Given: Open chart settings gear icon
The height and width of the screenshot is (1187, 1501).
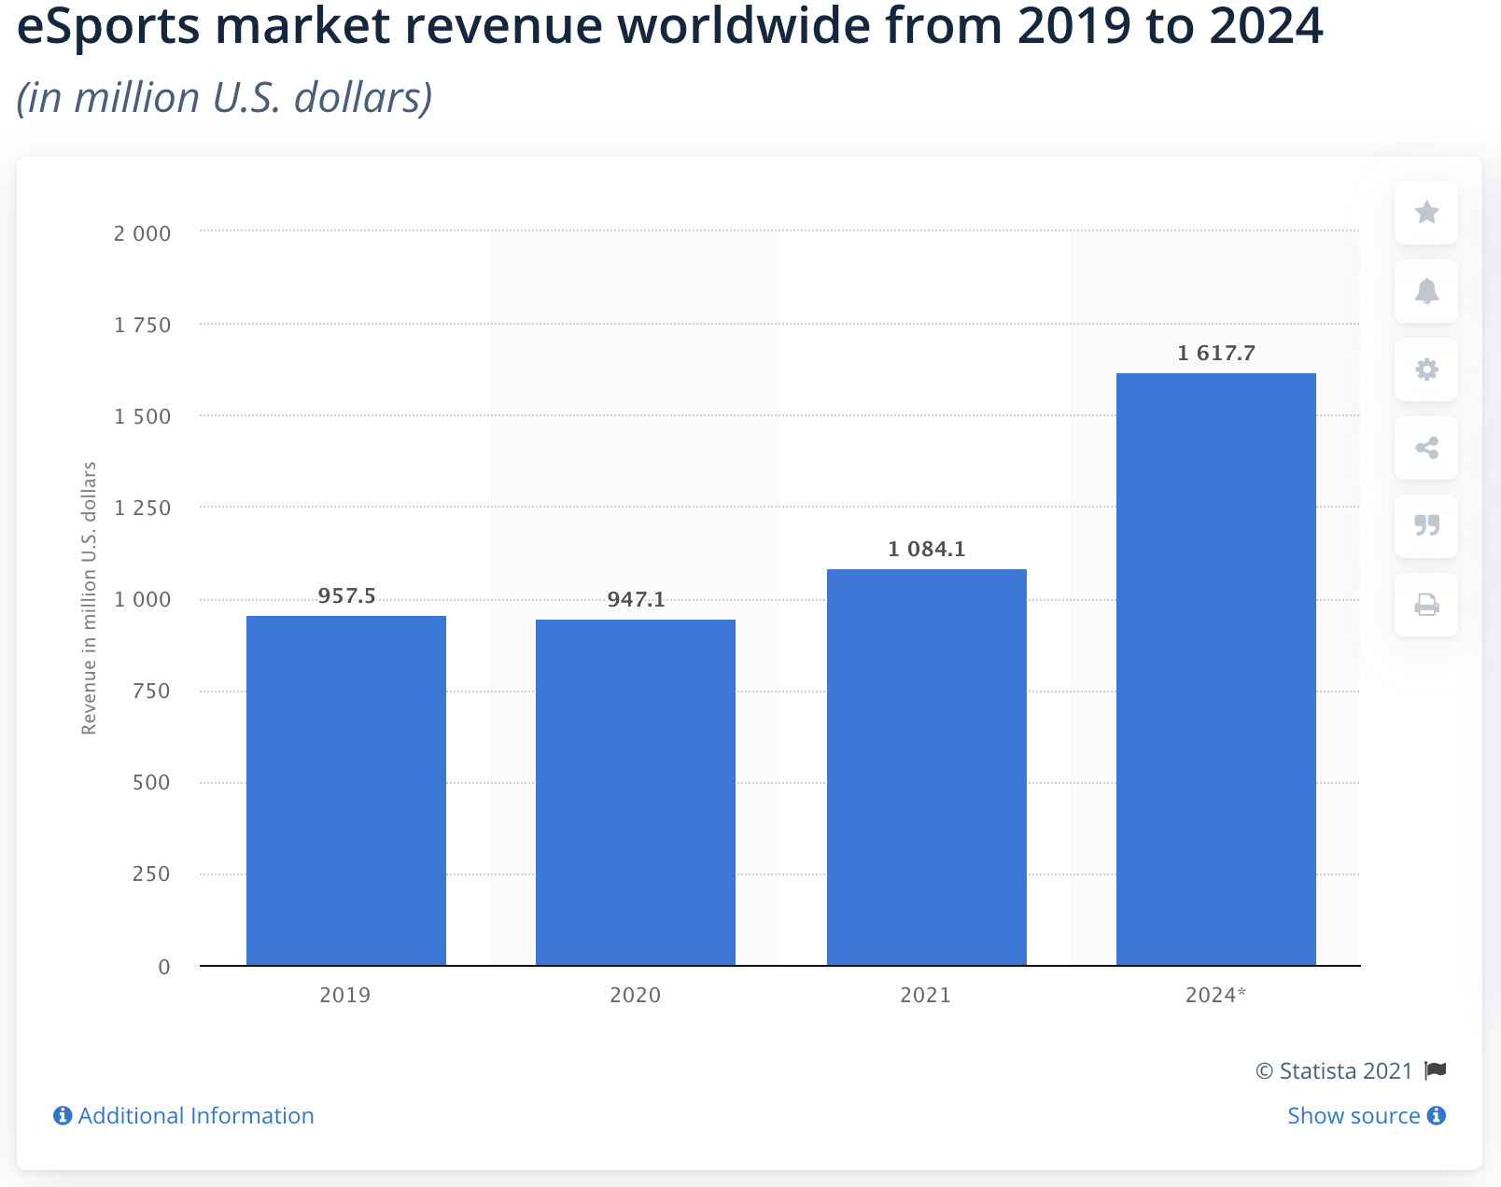Looking at the screenshot, I should tap(1425, 370).
